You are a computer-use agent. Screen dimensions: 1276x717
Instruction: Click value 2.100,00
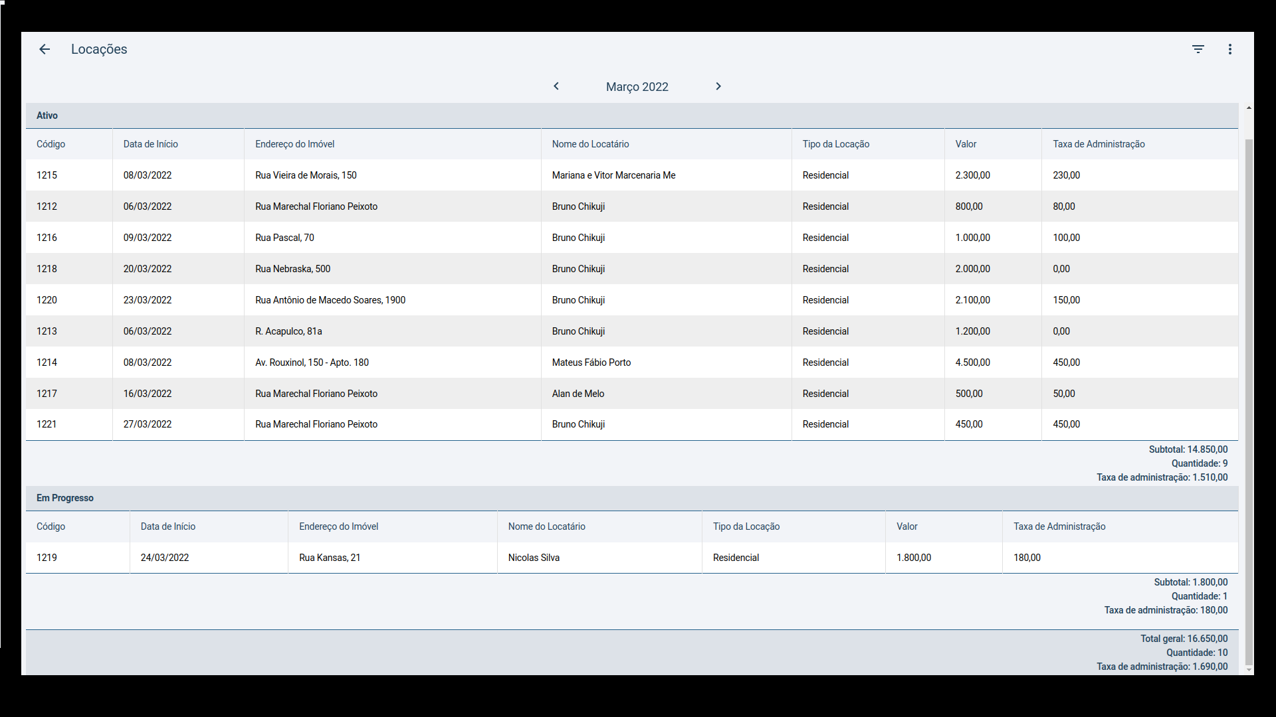point(972,300)
